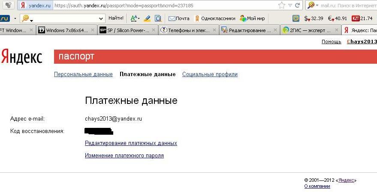Click the page zoom magnifier icon
Screen dimensions: 377x192
pos(158,18)
